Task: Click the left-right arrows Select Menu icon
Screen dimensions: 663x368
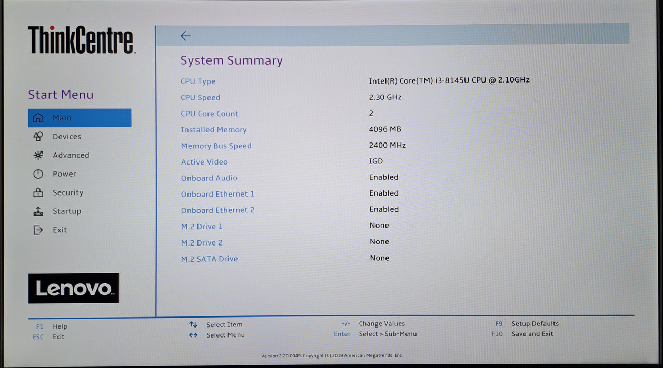Action: click(193, 335)
